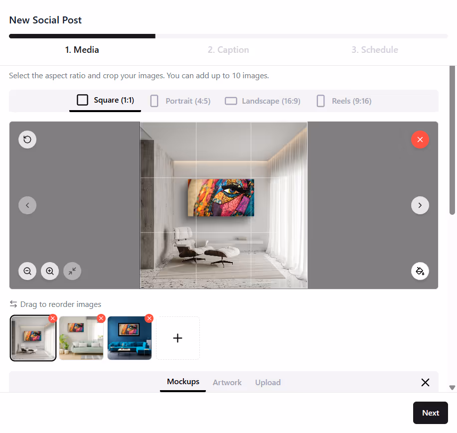Viewport: 457px width, 433px height.
Task: Click the reorder arrows icon near drag hint
Action: click(12, 304)
